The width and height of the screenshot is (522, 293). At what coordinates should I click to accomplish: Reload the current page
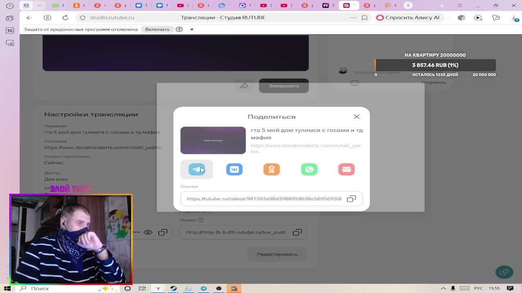[65, 17]
